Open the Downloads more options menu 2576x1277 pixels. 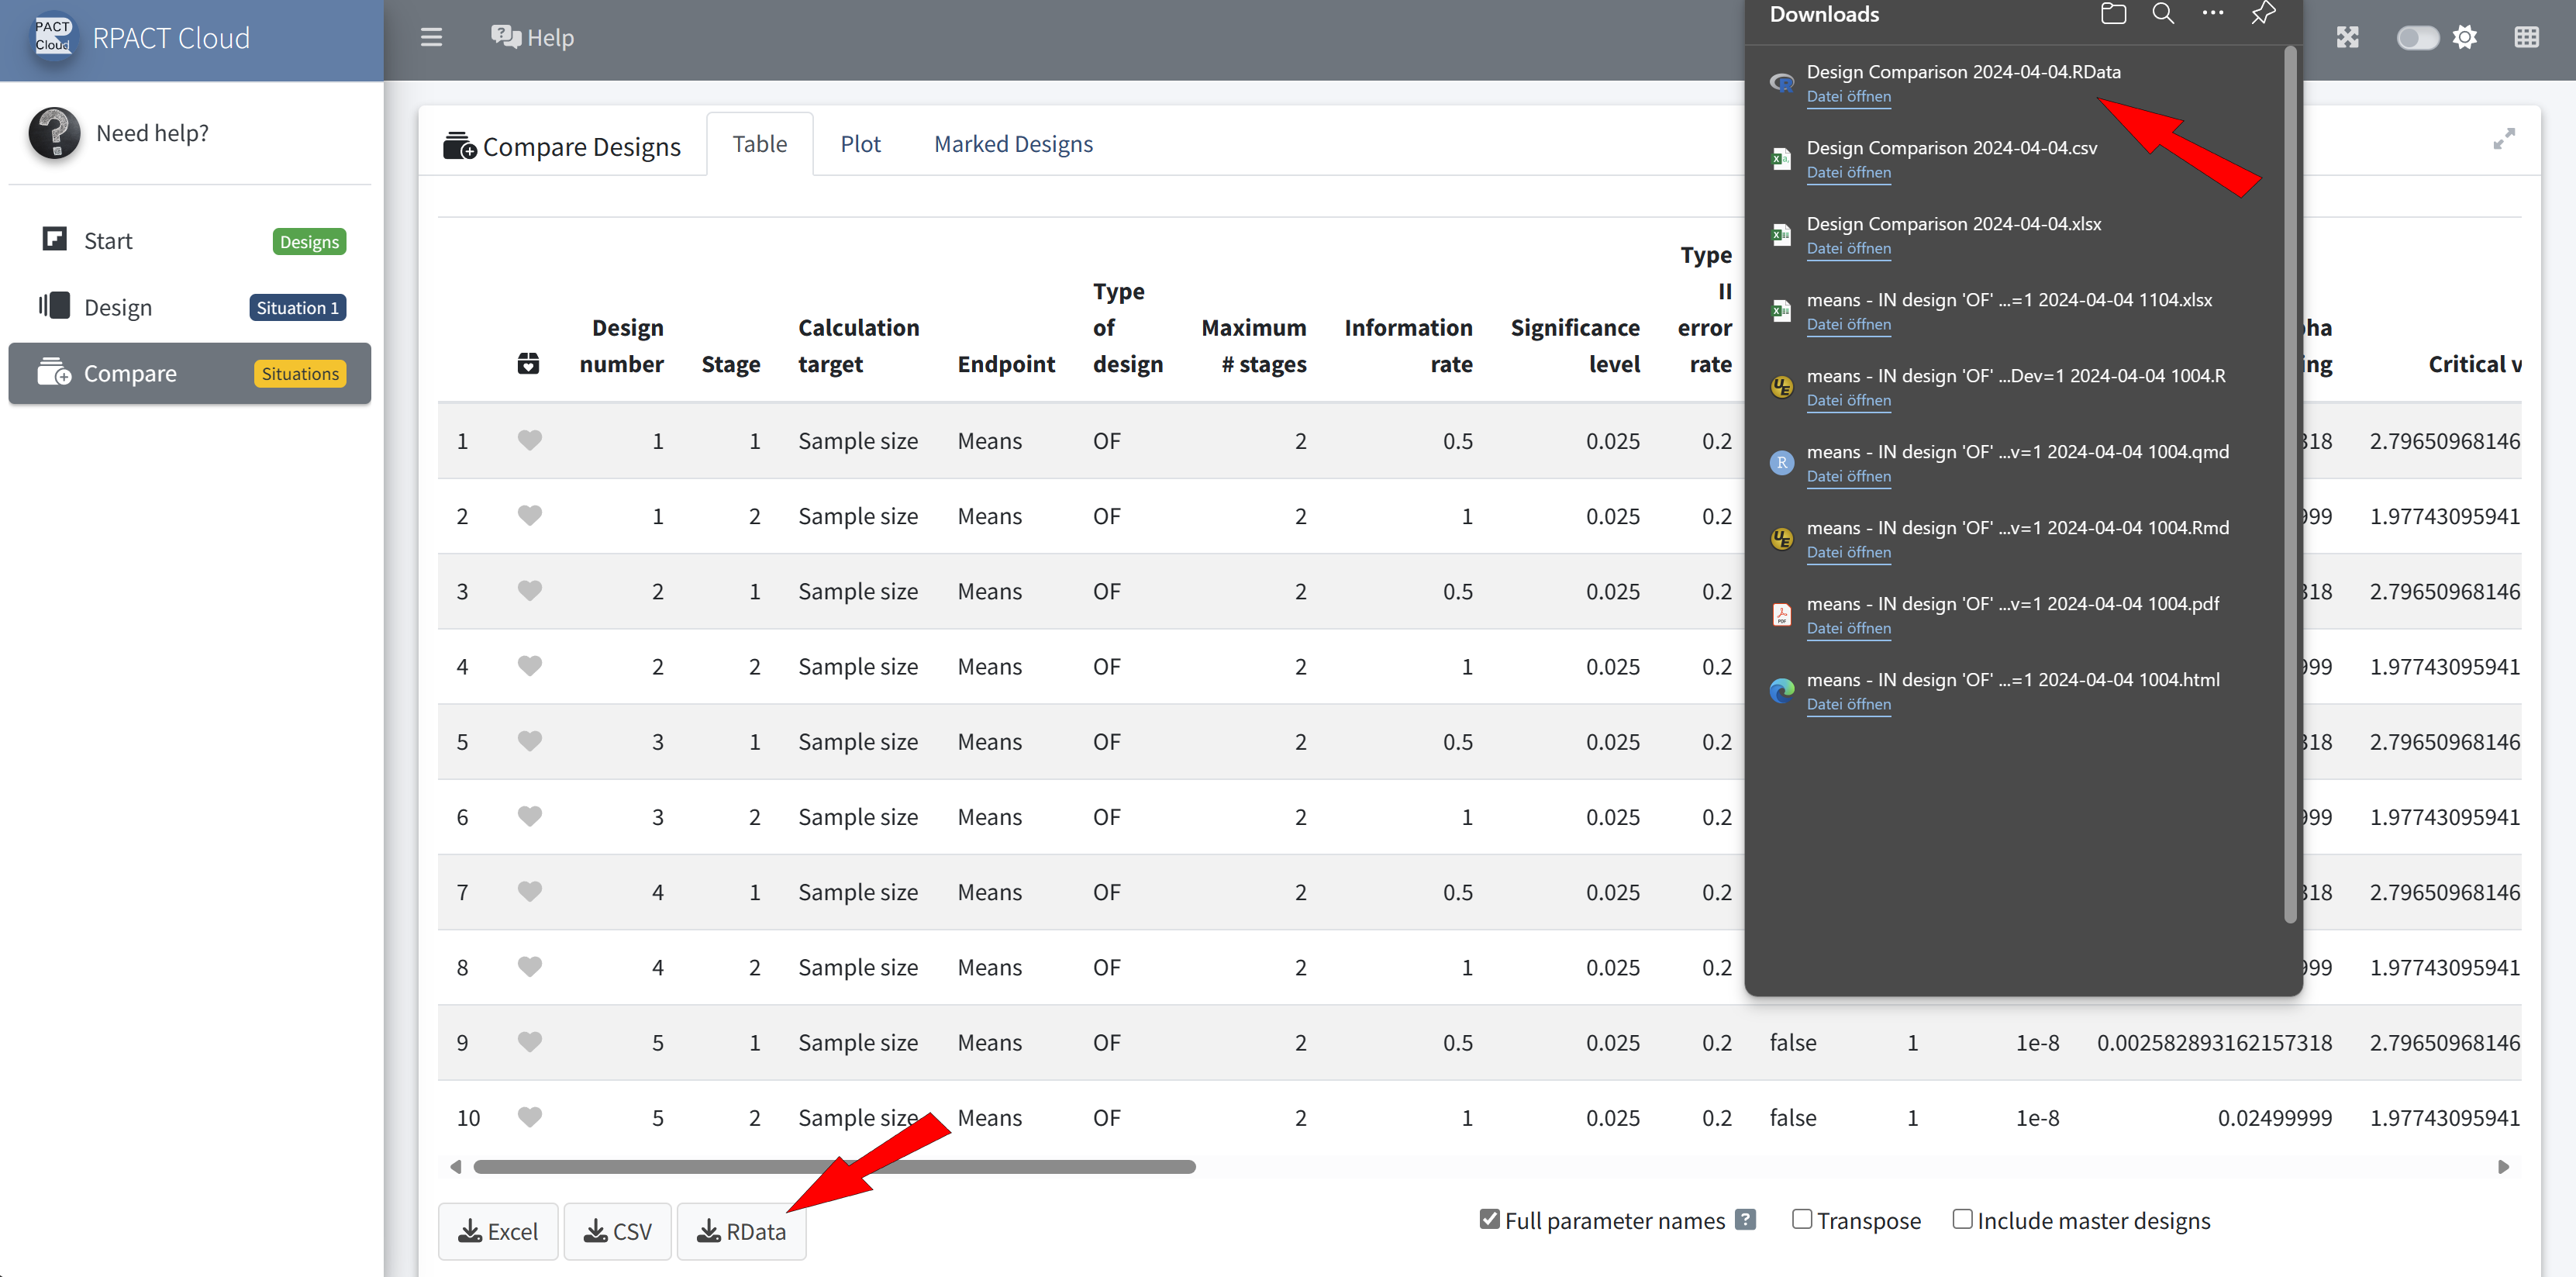click(x=2213, y=14)
